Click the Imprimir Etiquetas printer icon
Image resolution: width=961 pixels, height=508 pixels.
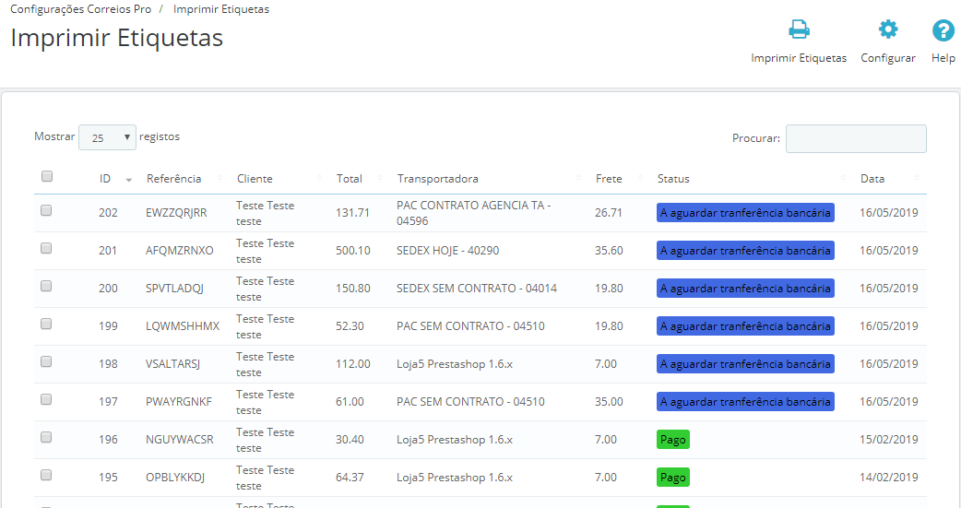click(x=799, y=30)
